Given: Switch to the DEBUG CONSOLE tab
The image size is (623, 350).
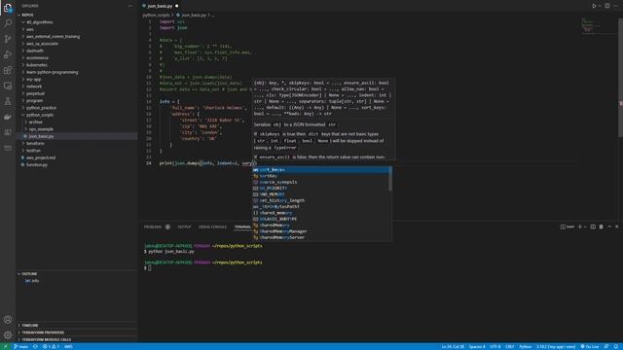Looking at the screenshot, I should pyautogui.click(x=212, y=227).
